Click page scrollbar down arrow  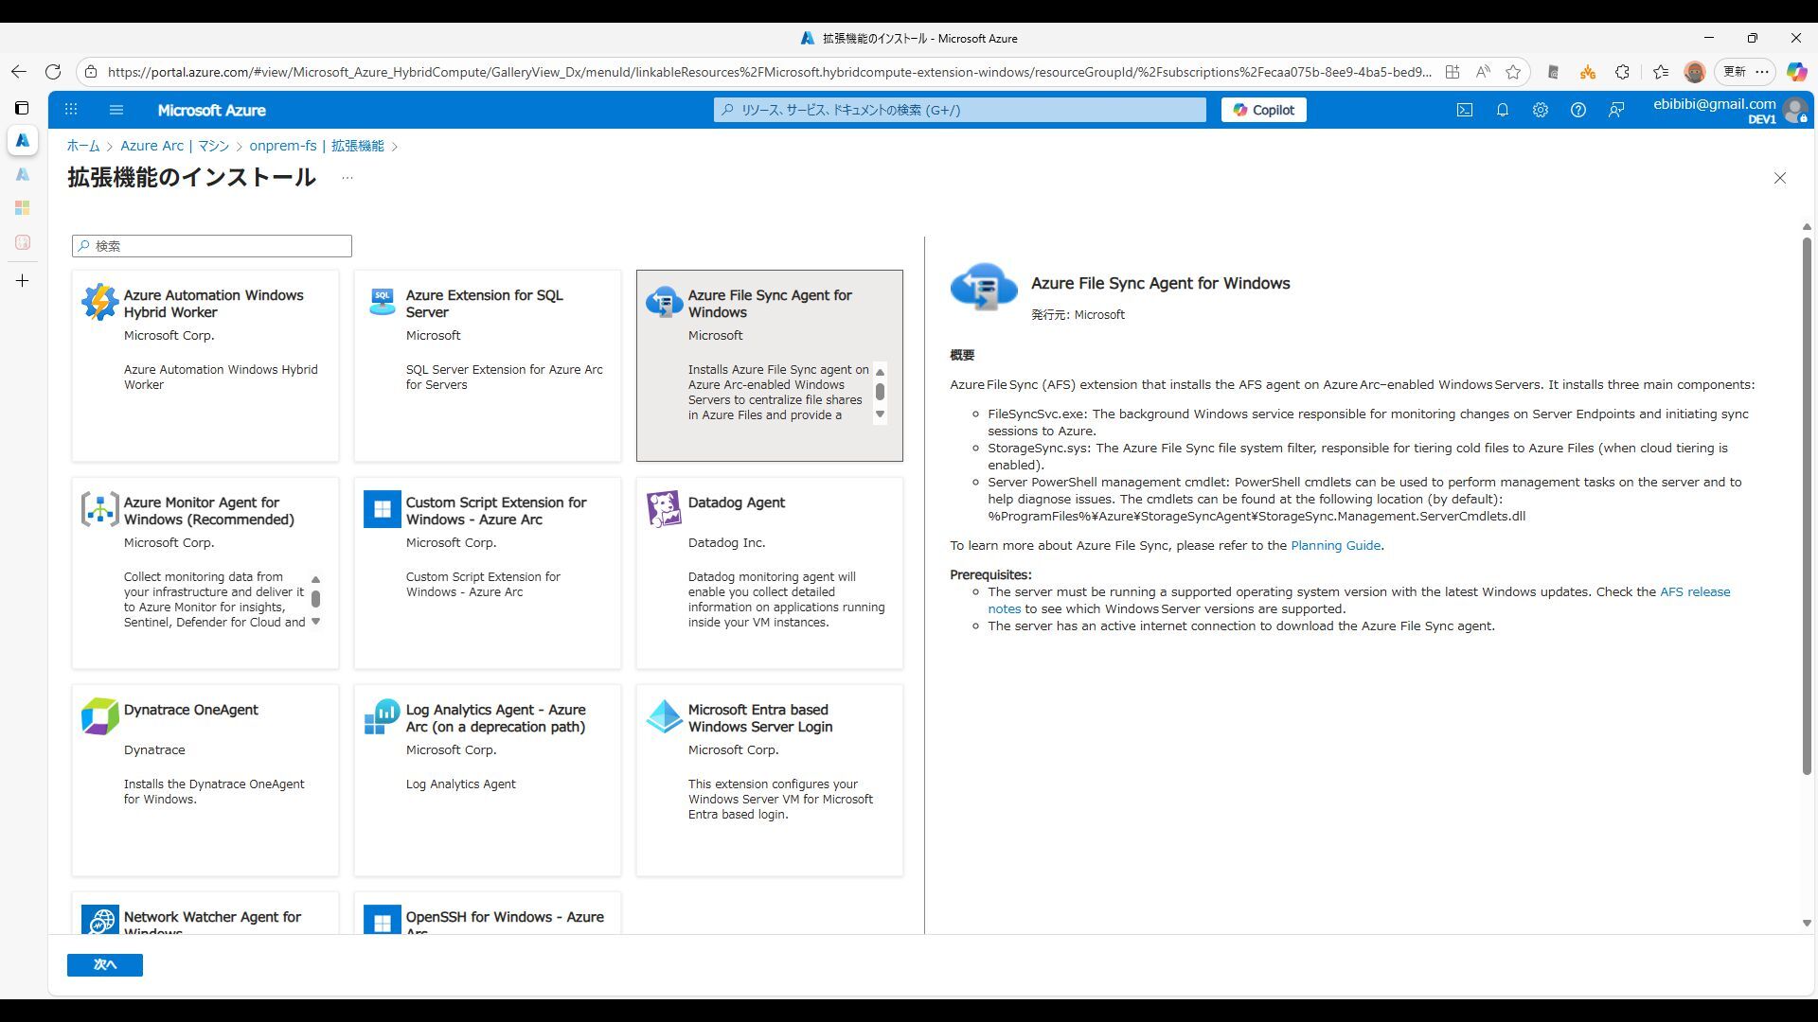pyautogui.click(x=1807, y=924)
